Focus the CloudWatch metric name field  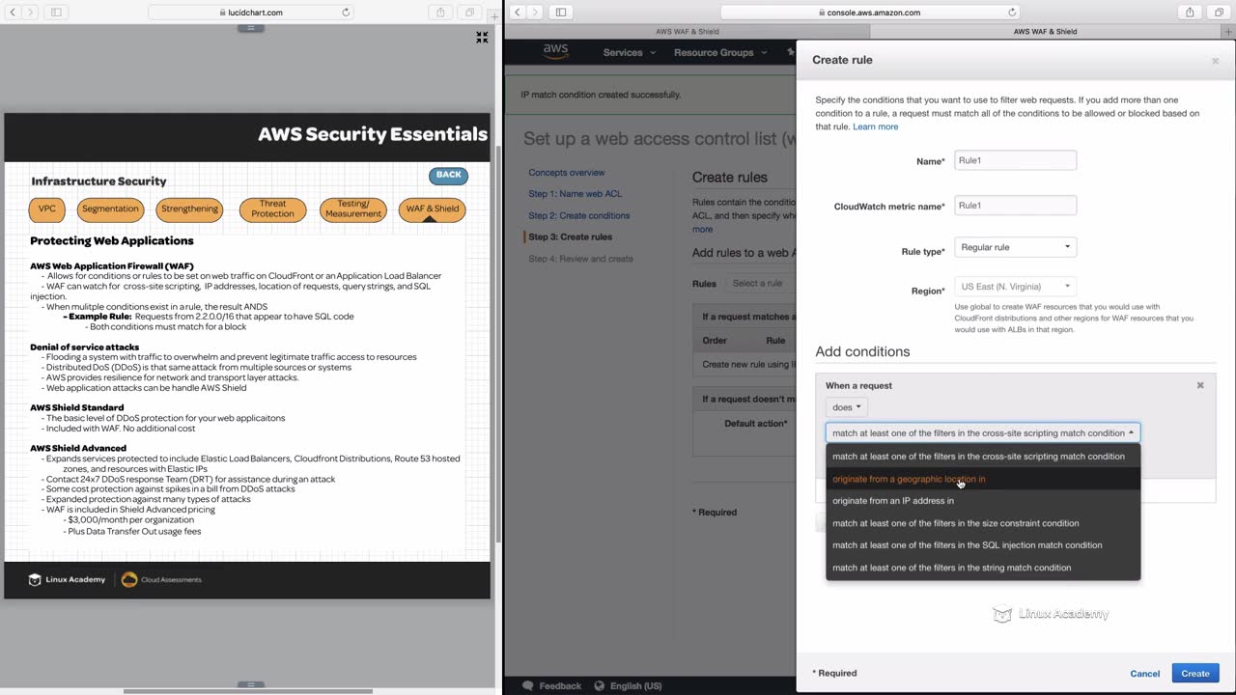[1015, 206]
